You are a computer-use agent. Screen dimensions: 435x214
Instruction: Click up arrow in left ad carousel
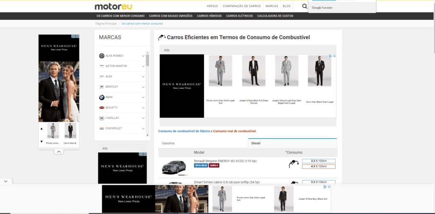tap(42, 128)
